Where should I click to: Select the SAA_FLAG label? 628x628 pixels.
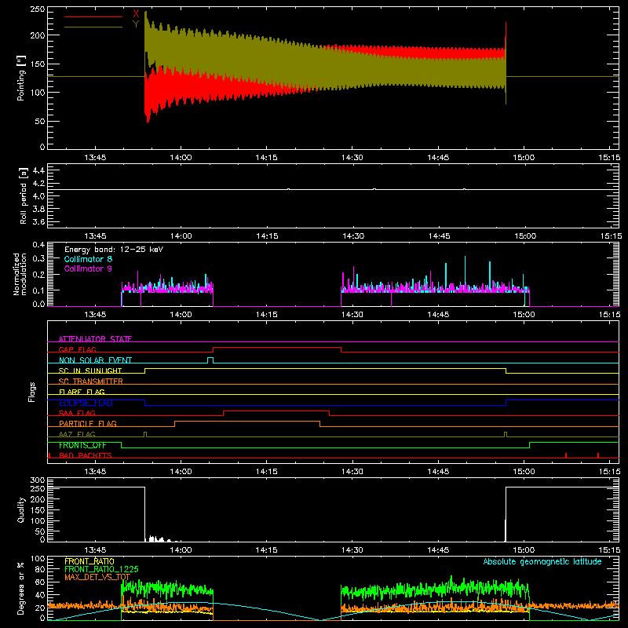pos(77,413)
